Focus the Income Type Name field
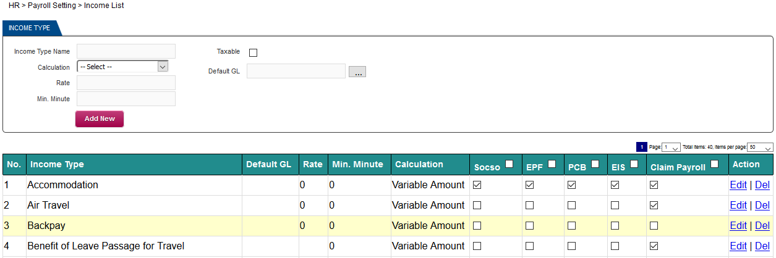 (126, 51)
